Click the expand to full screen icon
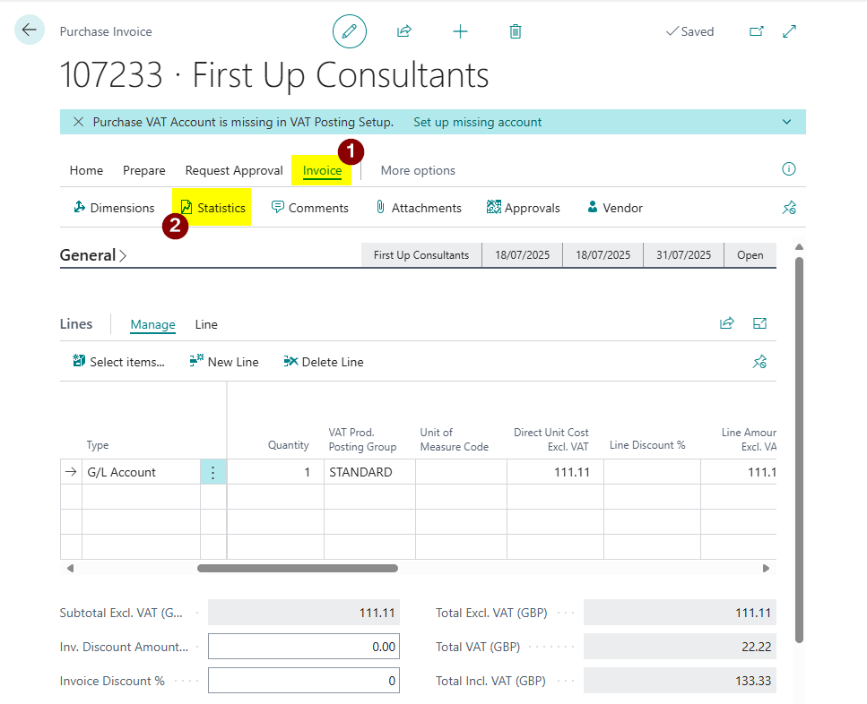 pos(790,31)
